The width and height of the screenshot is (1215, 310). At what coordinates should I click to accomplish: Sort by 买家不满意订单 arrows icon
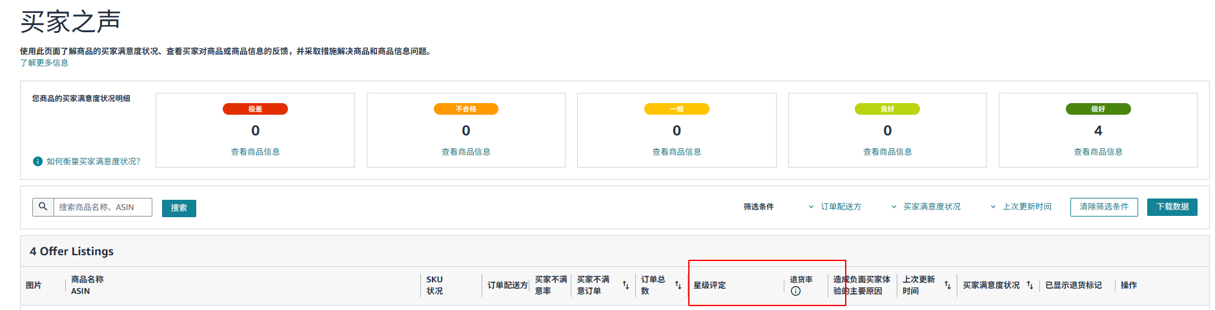pos(626,285)
